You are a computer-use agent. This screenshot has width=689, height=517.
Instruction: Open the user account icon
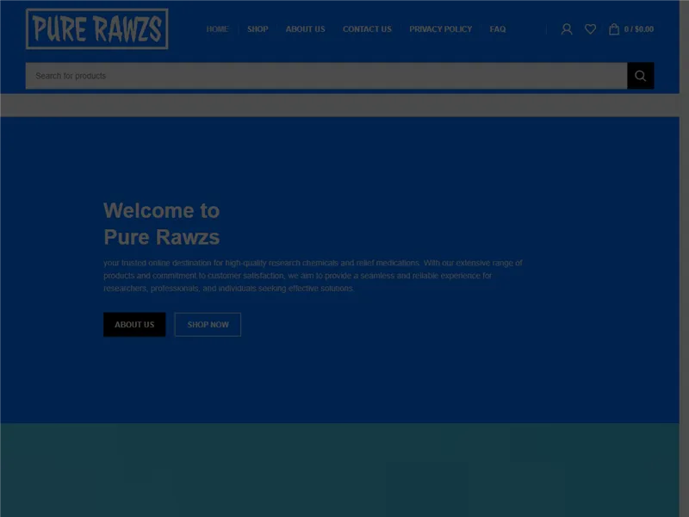[x=567, y=28]
